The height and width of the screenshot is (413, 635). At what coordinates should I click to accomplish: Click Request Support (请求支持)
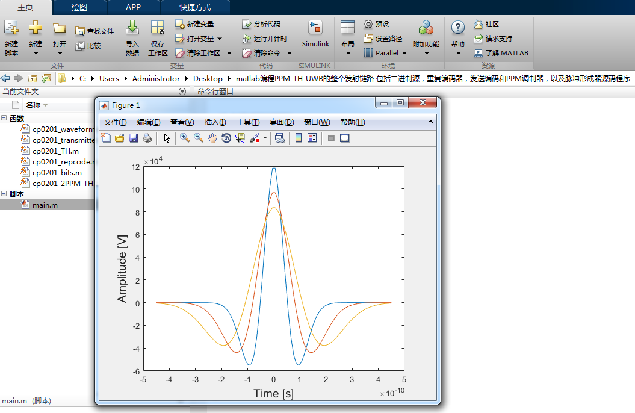493,39
